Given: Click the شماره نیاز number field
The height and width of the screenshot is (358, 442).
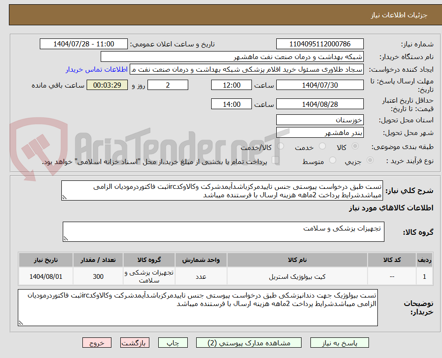Looking at the screenshot, I should 320,44.
